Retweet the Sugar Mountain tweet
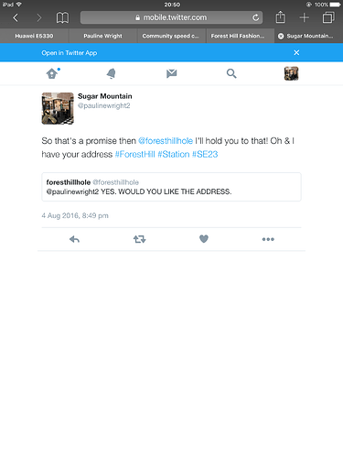Image resolution: width=343 pixels, height=458 pixels. pyautogui.click(x=139, y=239)
